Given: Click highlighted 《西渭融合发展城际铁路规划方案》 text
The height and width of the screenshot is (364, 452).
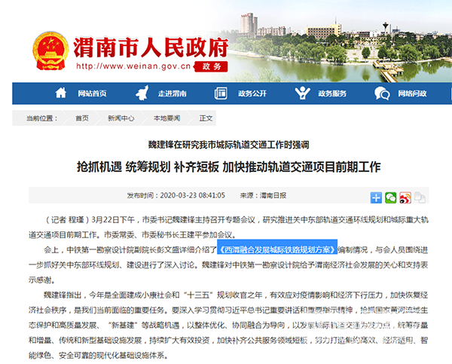Looking at the screenshot, I should [277, 249].
